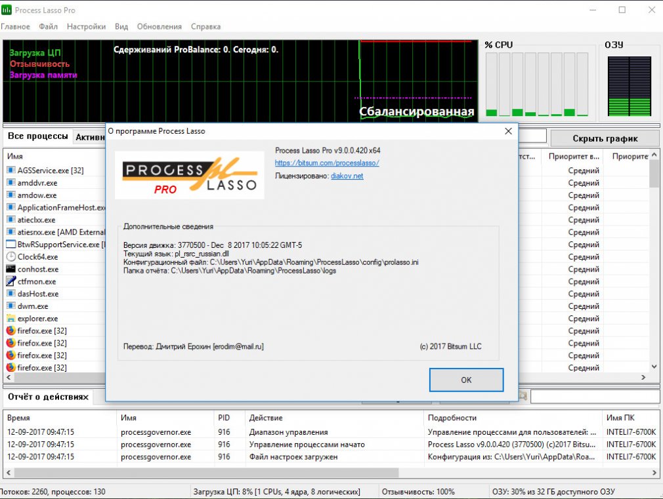Click the explorer.exe folder icon

click(11, 318)
